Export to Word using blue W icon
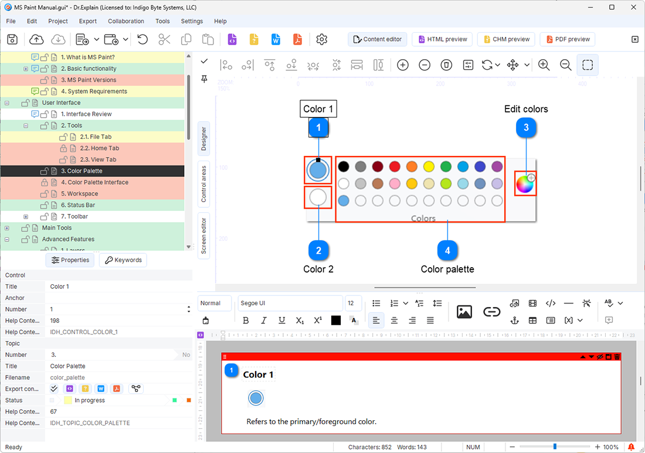This screenshot has width=645, height=453. coord(276,39)
